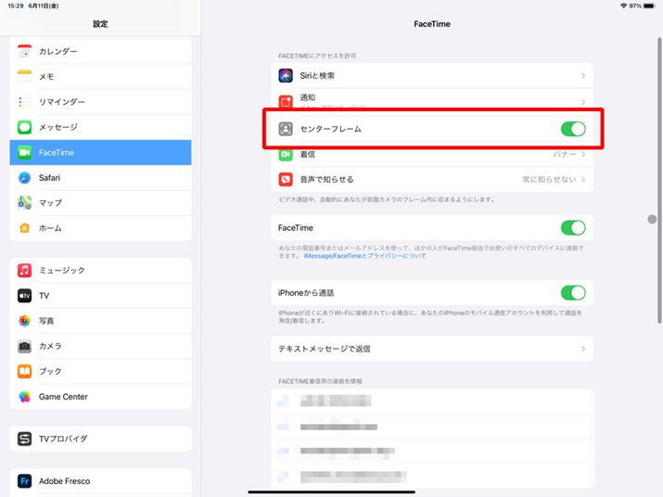Tap the 音声で知らせる red phone icon

pyautogui.click(x=286, y=179)
